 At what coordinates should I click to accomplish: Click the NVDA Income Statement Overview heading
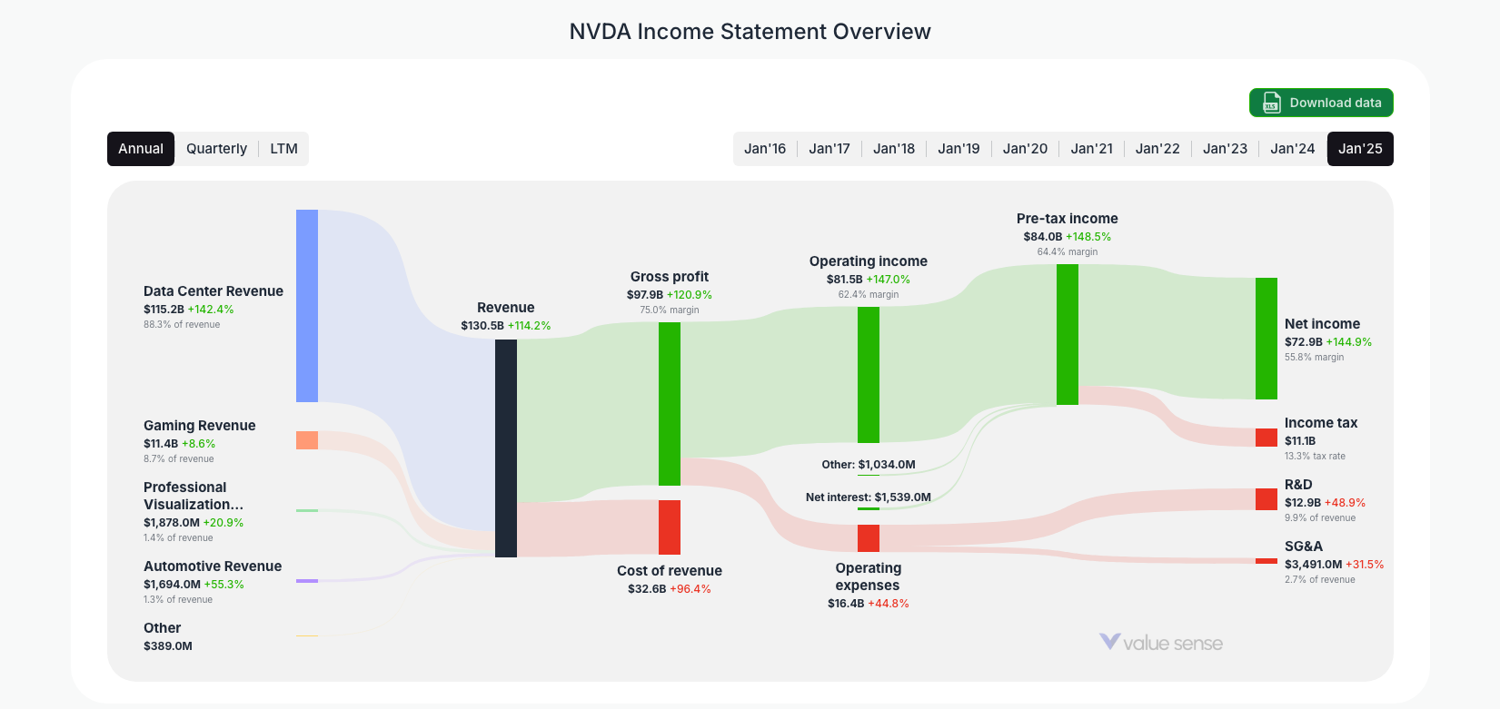click(750, 32)
